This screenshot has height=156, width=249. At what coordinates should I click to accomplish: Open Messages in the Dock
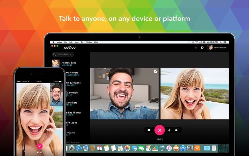coord(134,149)
